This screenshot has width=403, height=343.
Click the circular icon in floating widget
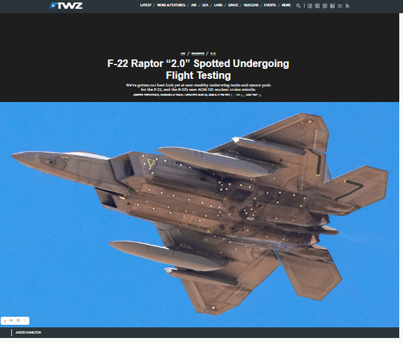pyautogui.click(x=18, y=320)
